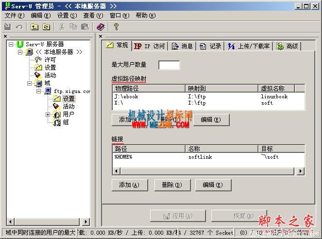Click the 组 groups icon in tree
The height and width of the screenshot is (239, 322).
click(57, 122)
